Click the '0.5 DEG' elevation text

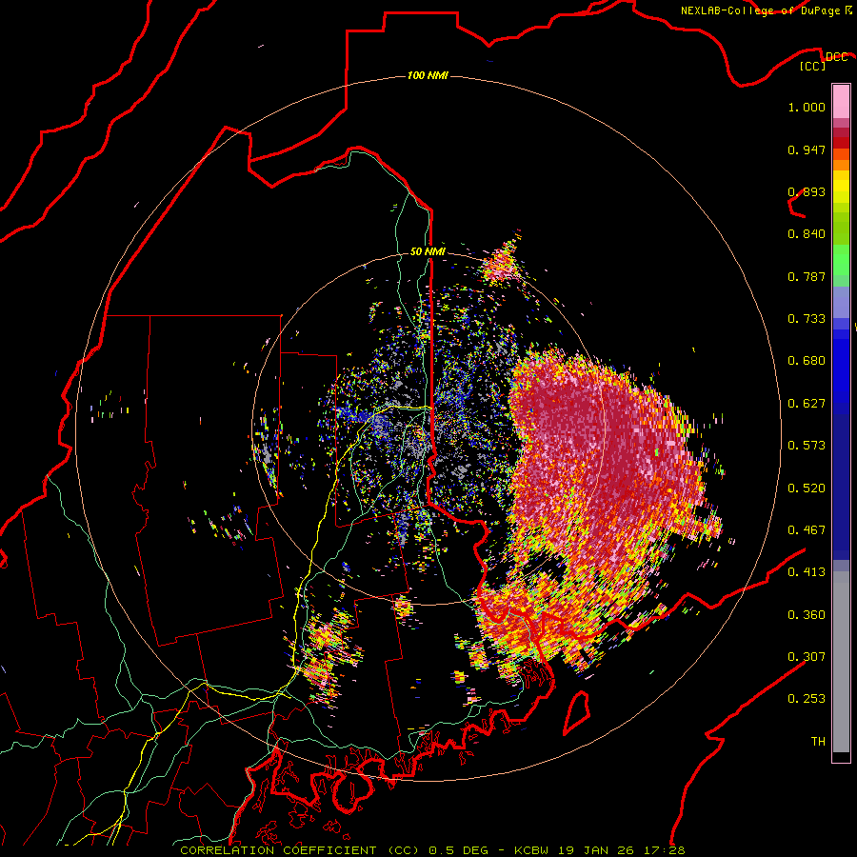pos(460,850)
